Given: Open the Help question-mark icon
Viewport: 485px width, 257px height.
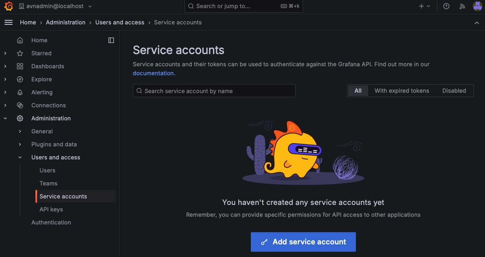Looking at the screenshot, I should [x=446, y=6].
